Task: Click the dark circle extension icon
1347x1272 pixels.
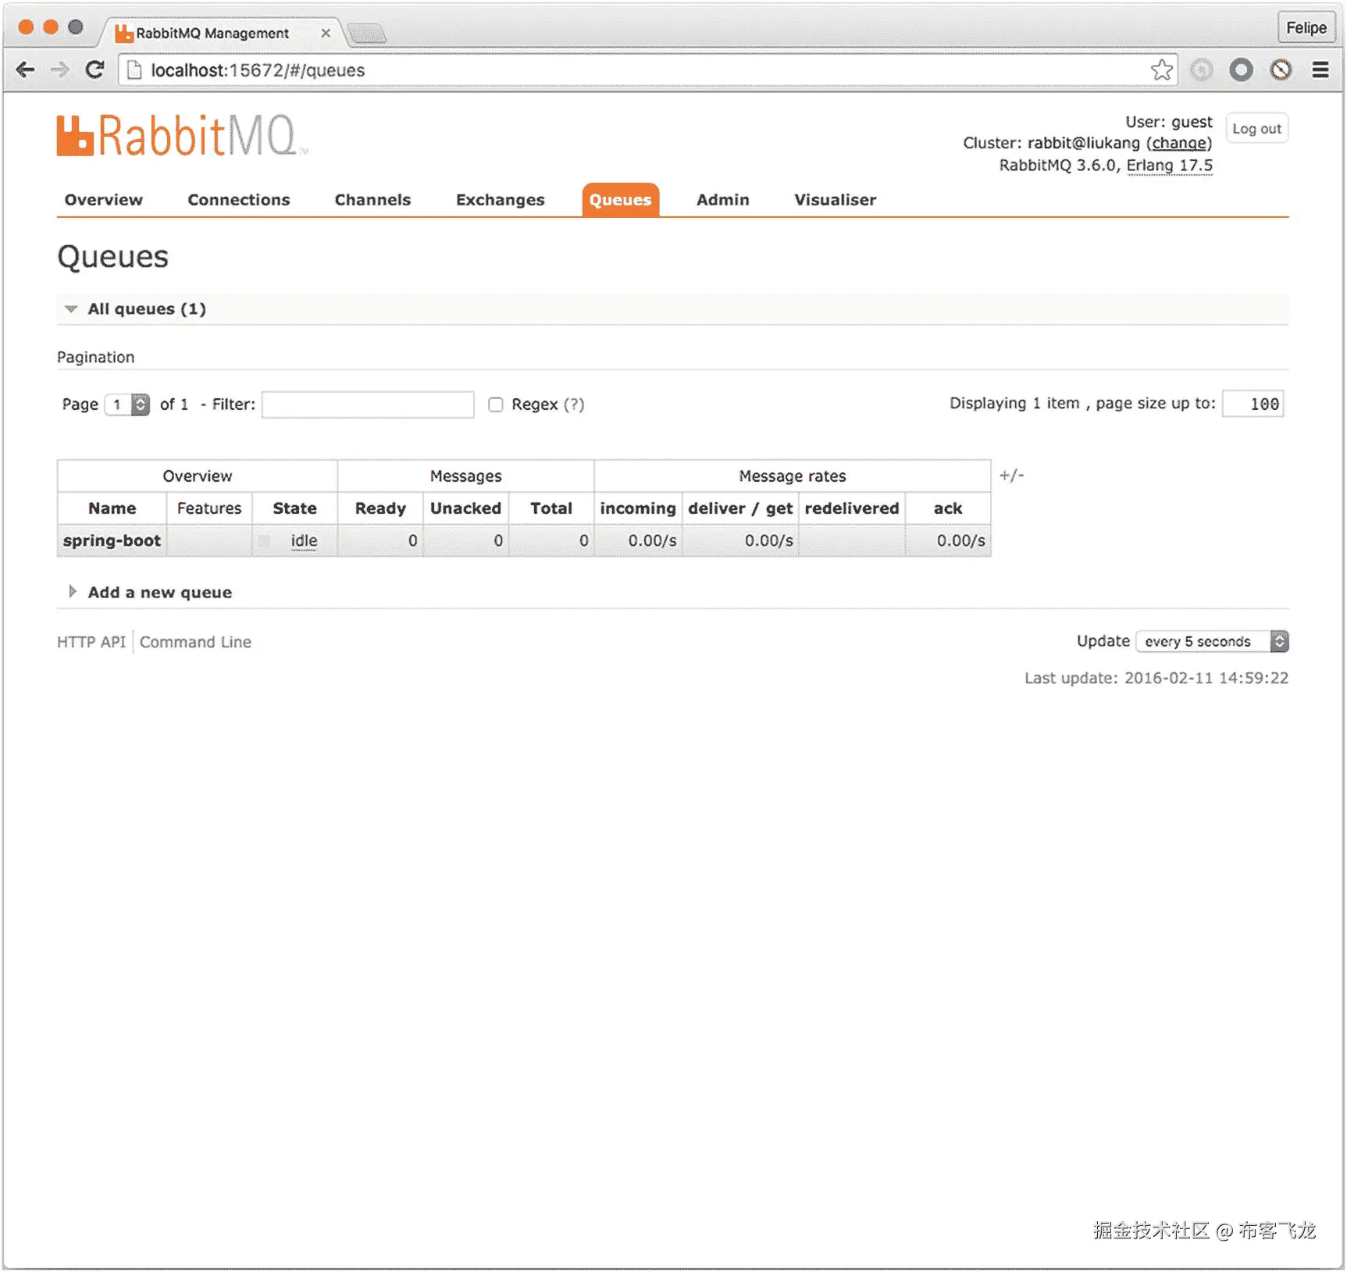Action: pyautogui.click(x=1241, y=70)
